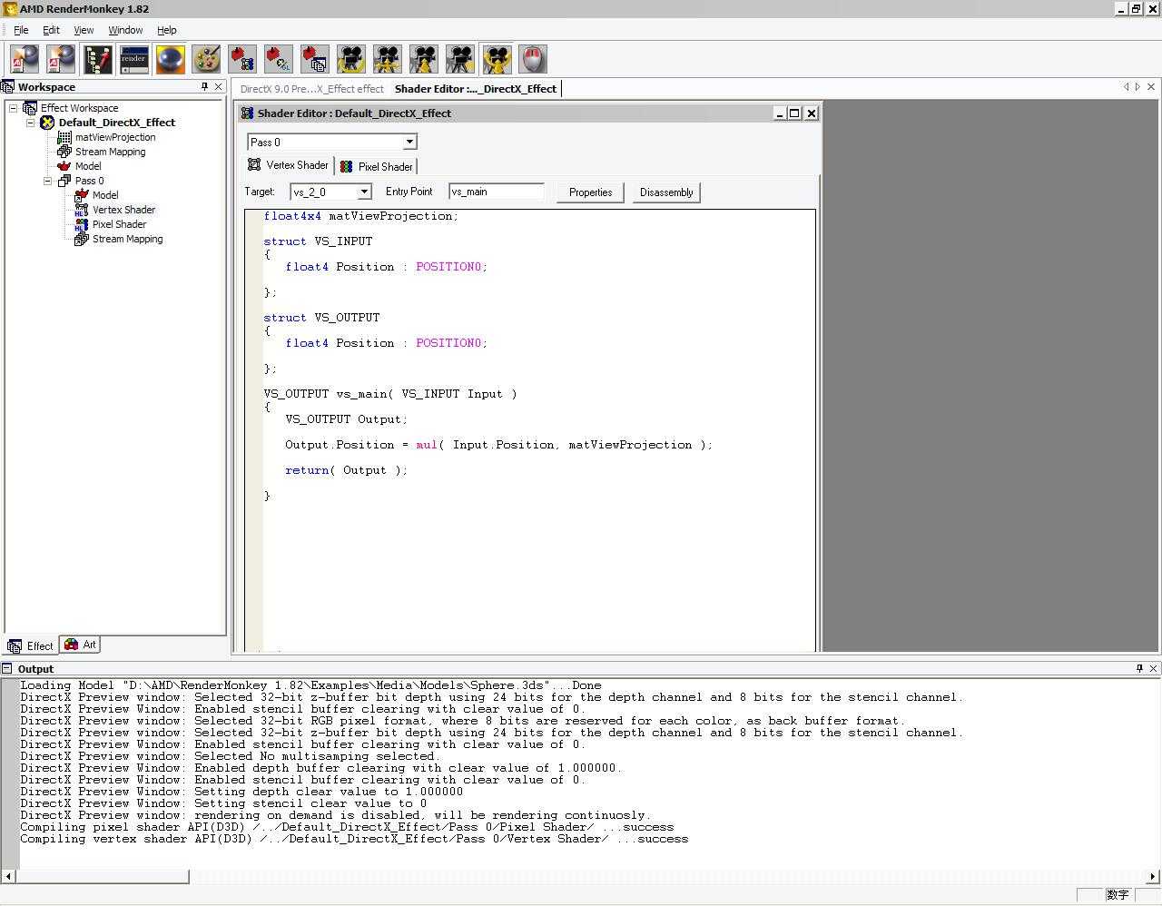Click the red mouse toolbar icon
The image size is (1162, 906).
533,59
